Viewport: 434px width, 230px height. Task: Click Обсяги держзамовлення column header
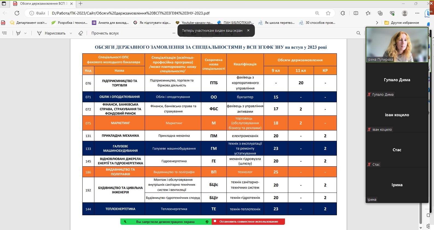click(x=300, y=60)
